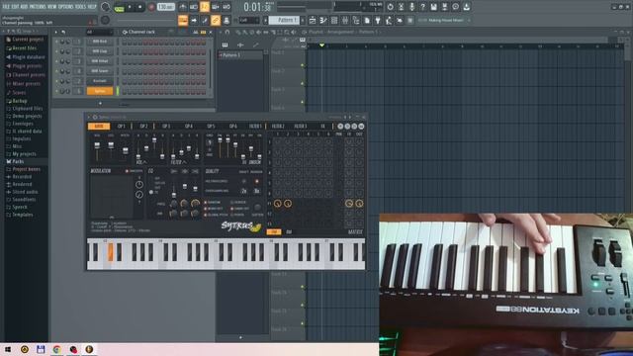
Task: Open the OPTIONS menu
Action: click(x=66, y=7)
